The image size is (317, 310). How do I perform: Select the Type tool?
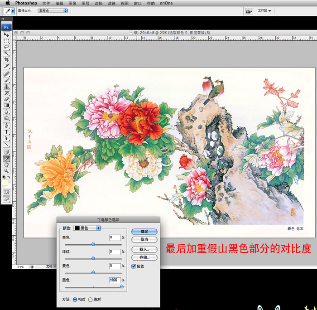[x=6, y=132]
